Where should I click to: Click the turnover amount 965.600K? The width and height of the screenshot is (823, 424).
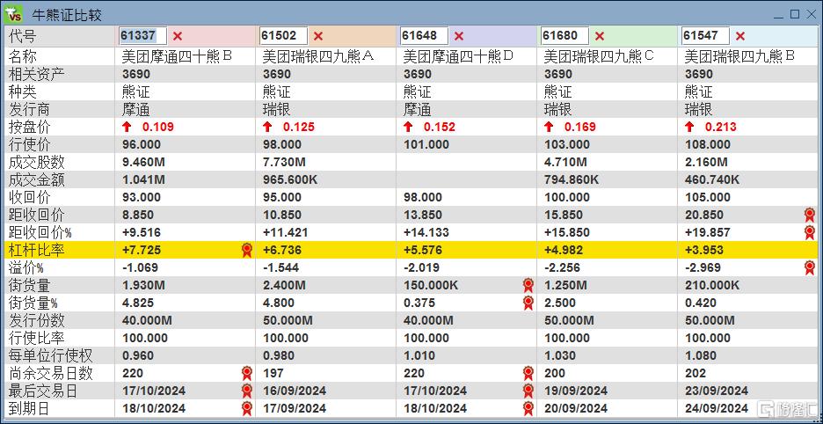(290, 179)
